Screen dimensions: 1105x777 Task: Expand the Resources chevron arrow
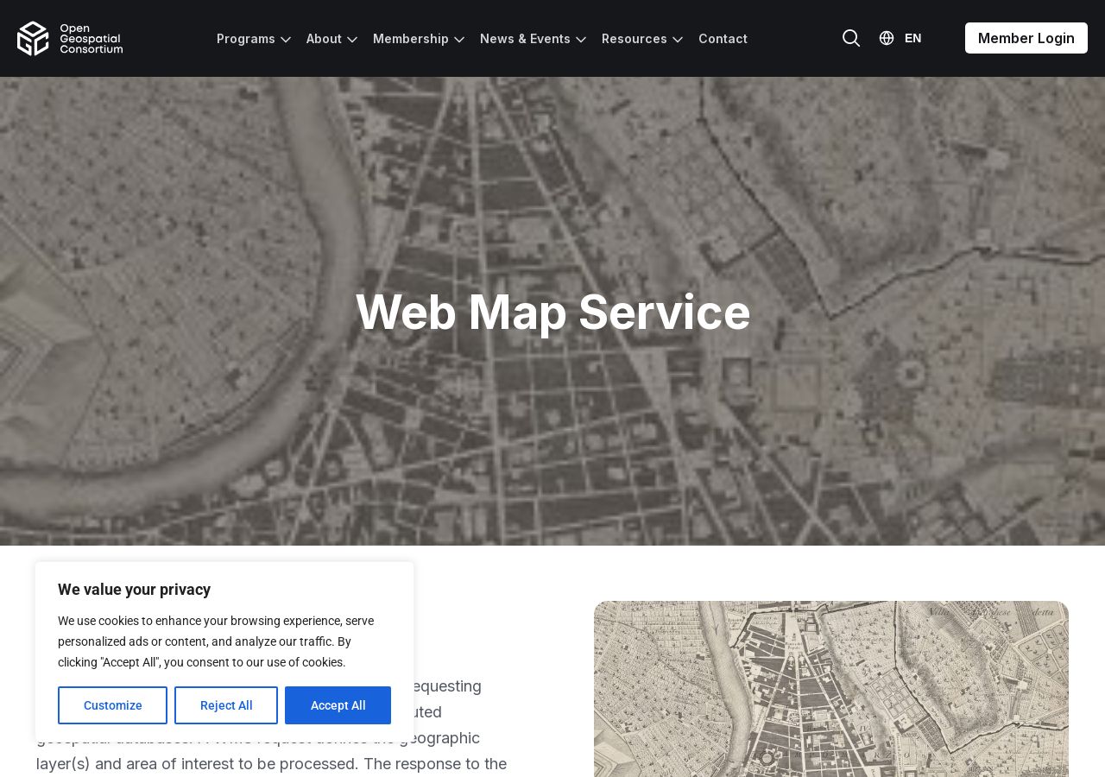pyautogui.click(x=678, y=40)
